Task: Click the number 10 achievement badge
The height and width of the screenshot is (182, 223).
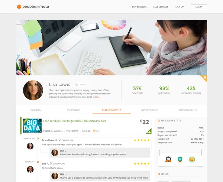Action: 168,159
